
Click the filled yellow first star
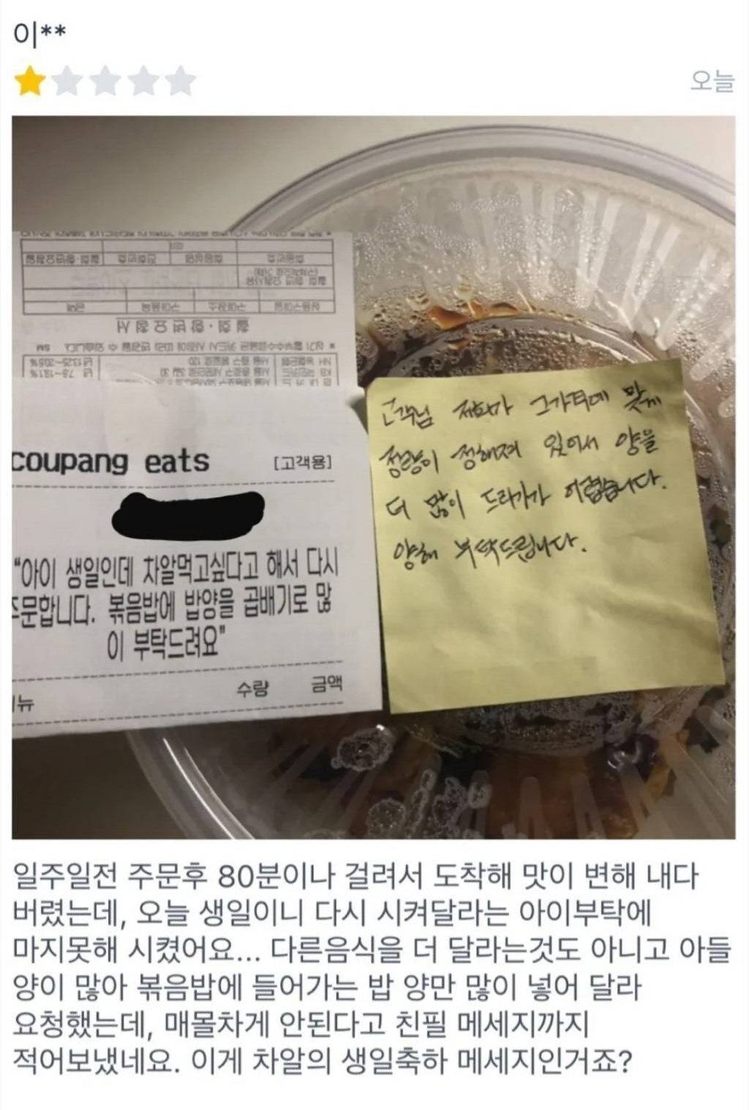coord(30,81)
